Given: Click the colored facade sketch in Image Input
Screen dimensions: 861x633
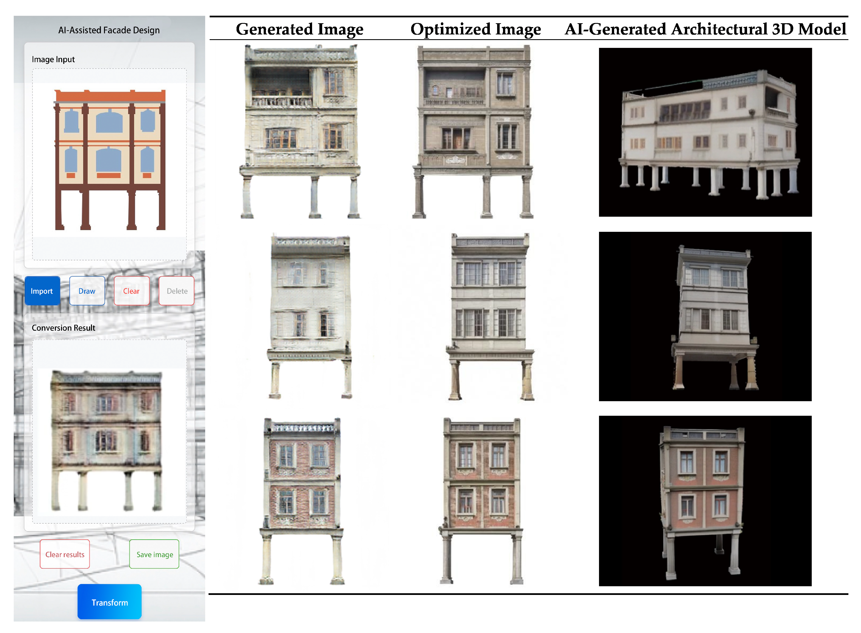Looking at the screenshot, I should point(110,160).
